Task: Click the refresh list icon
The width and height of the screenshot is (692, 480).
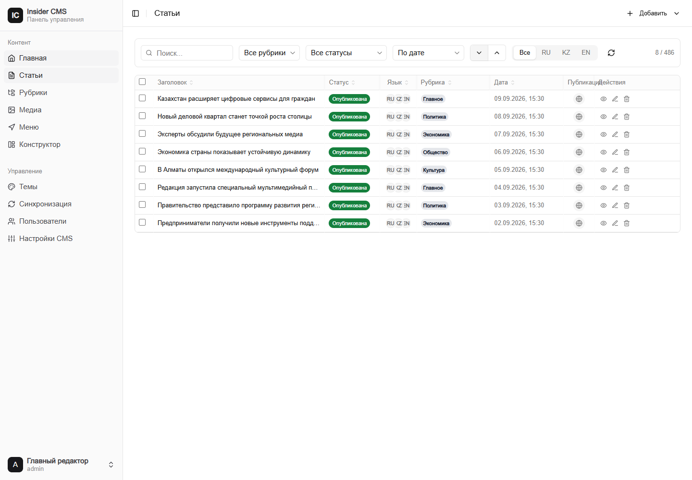Action: (x=611, y=53)
